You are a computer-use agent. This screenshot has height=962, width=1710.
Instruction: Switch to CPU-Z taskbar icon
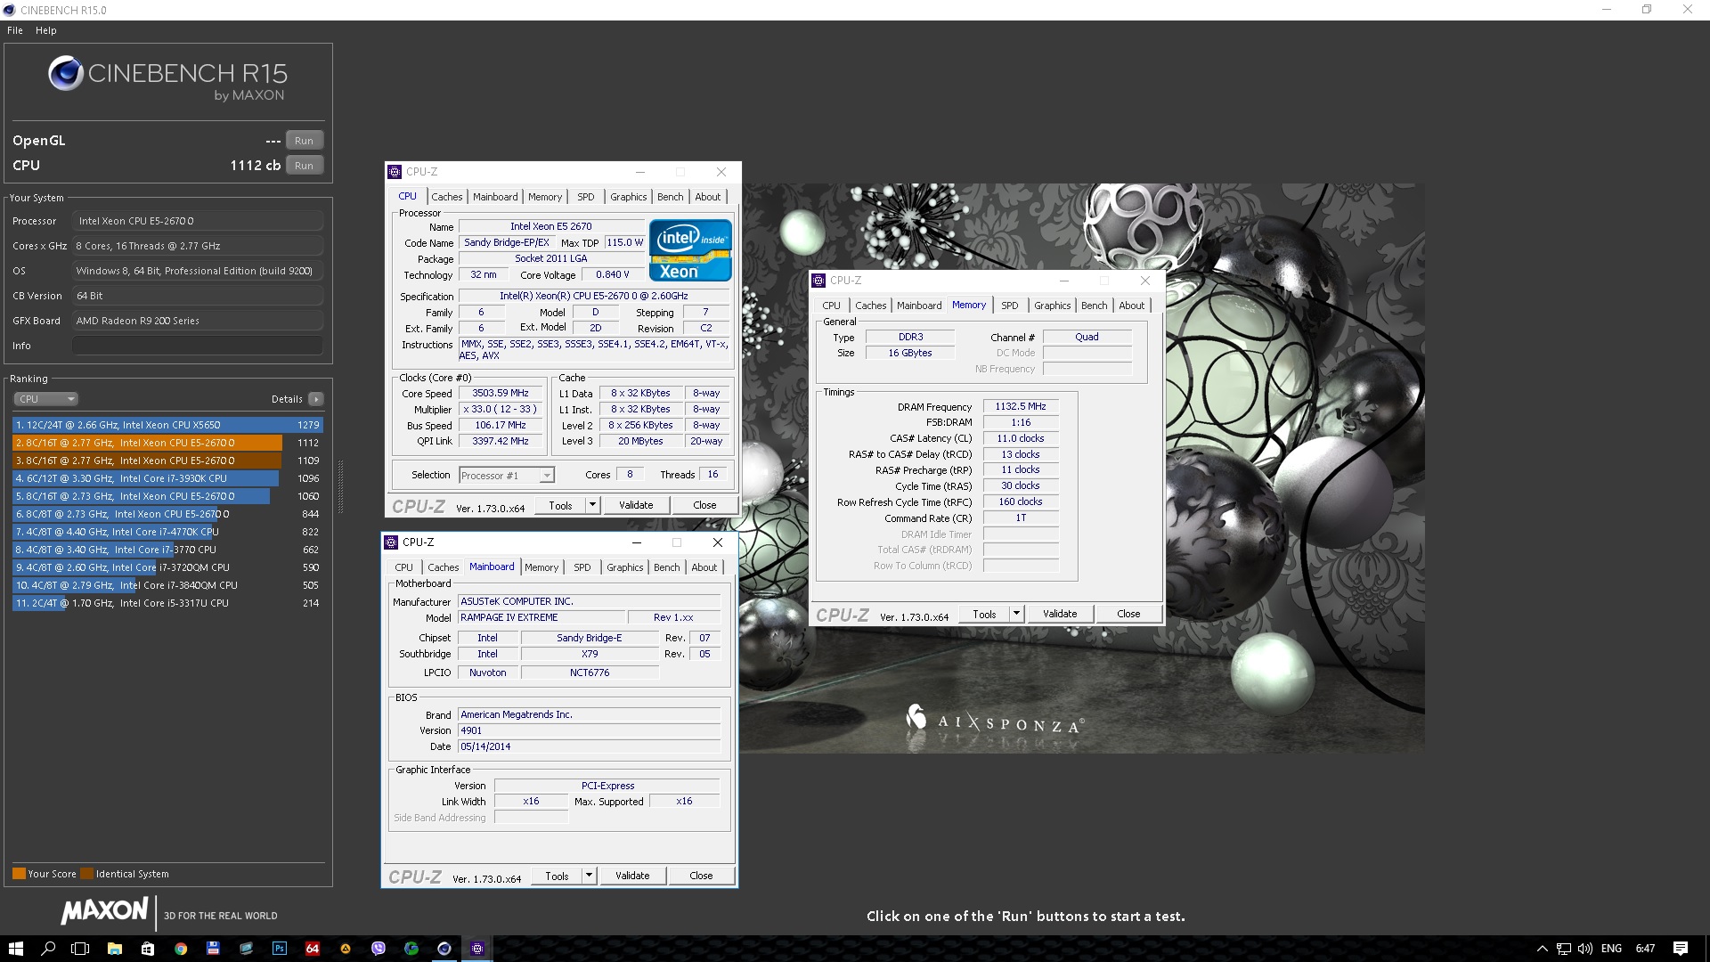coord(477,949)
